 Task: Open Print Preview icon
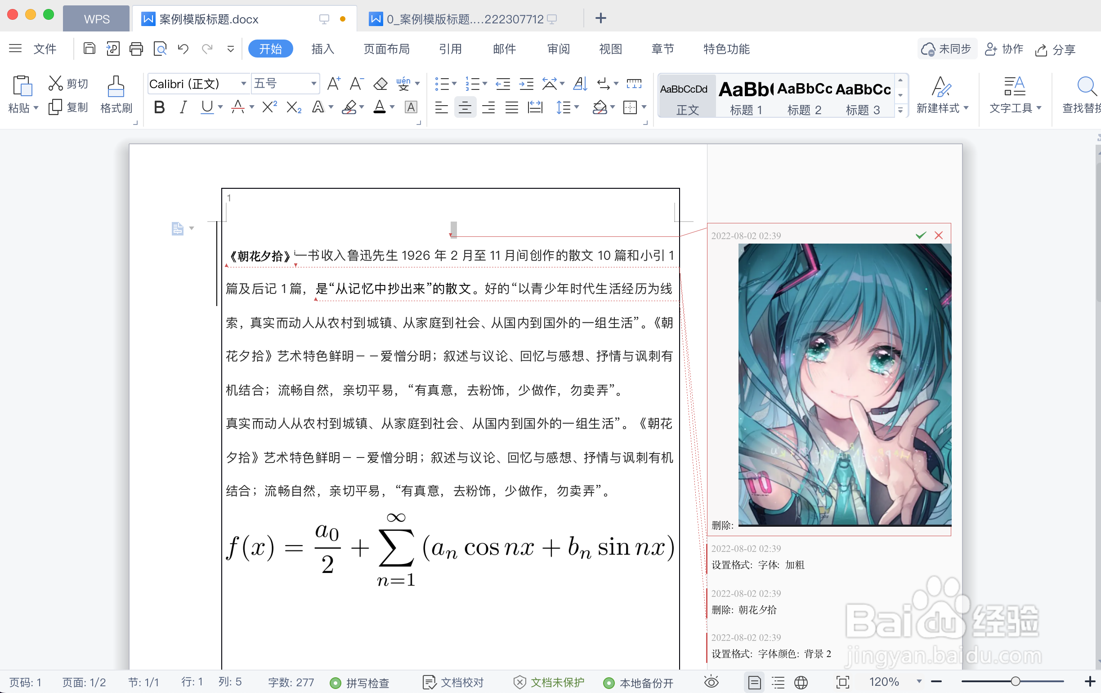160,49
